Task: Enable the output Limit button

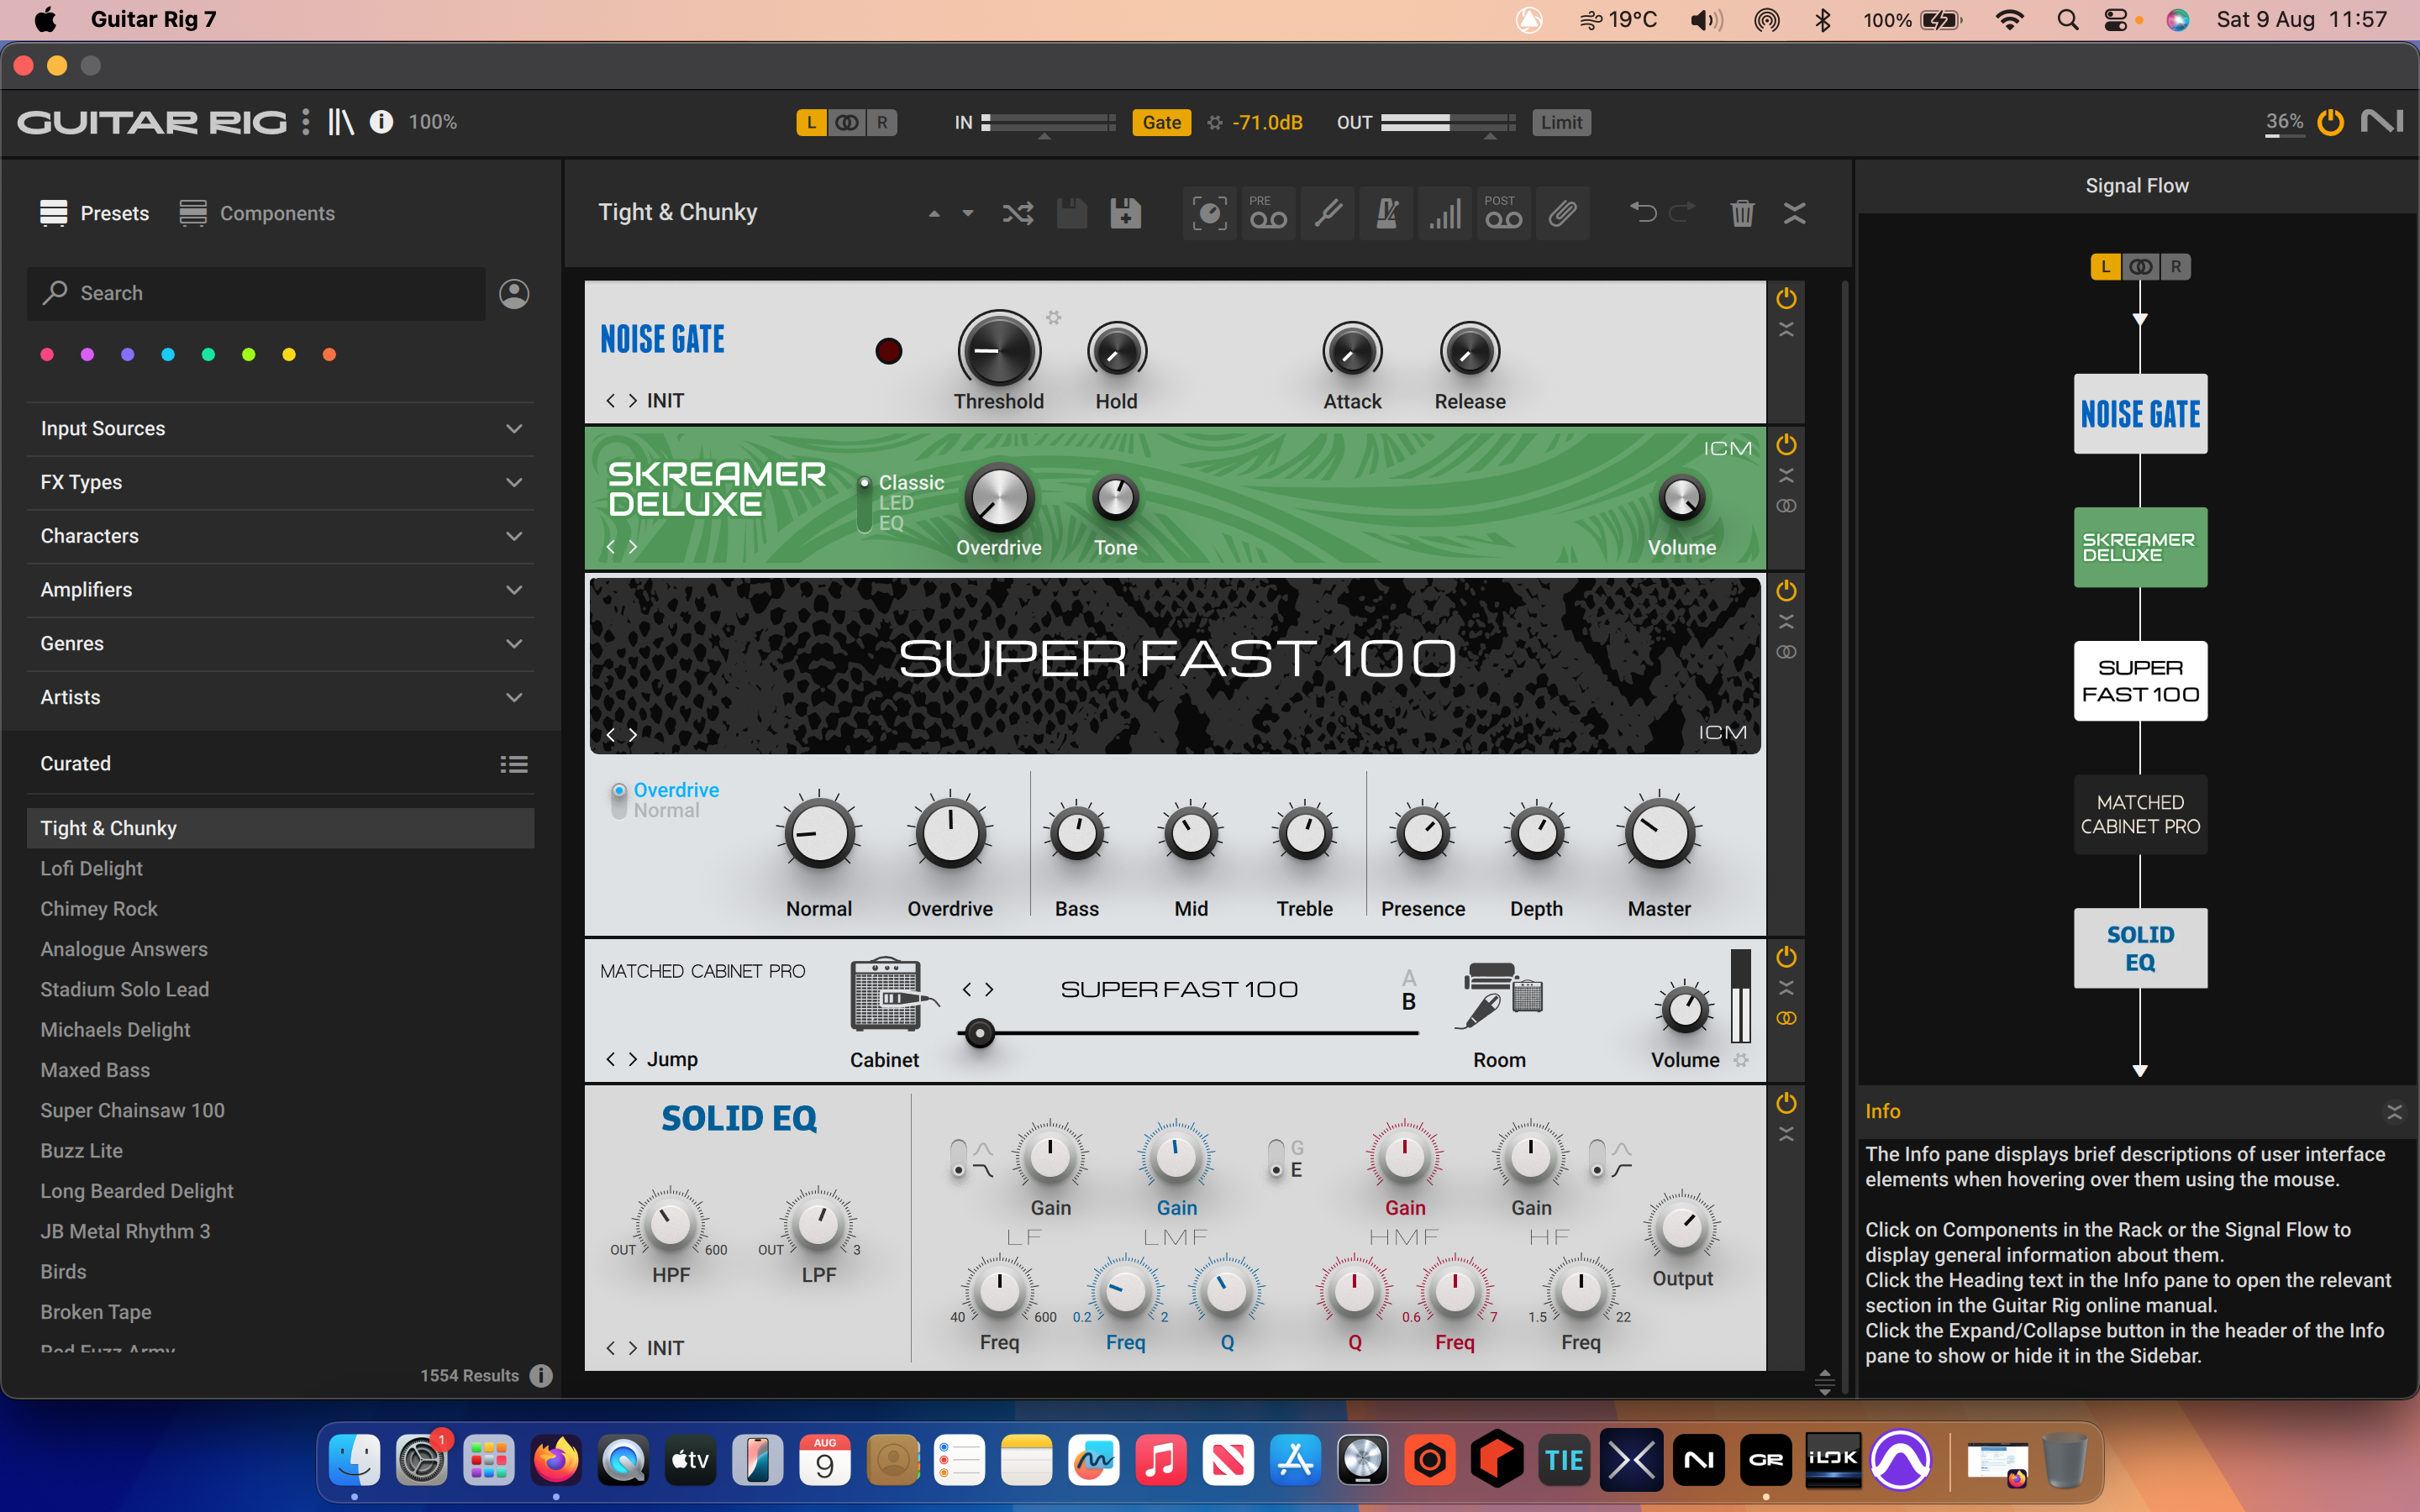Action: [1561, 122]
